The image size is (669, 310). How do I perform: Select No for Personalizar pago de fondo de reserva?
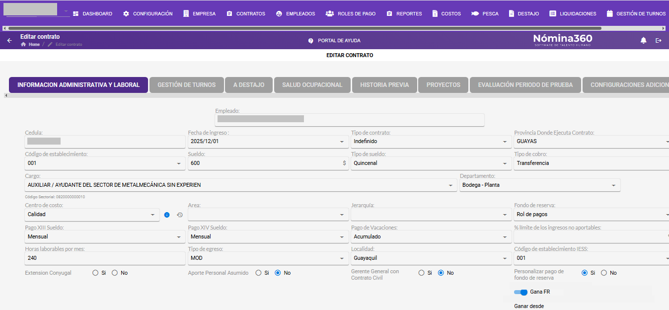[604, 273]
